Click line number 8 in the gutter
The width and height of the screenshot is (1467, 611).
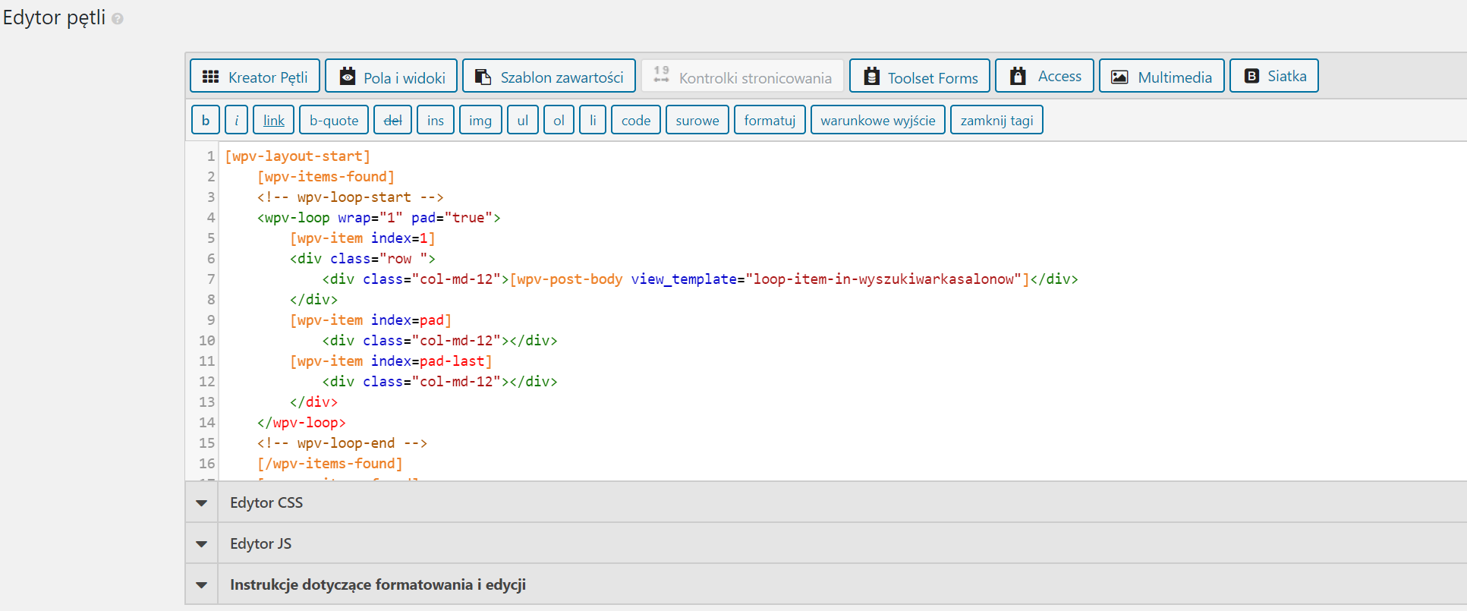[x=211, y=300]
